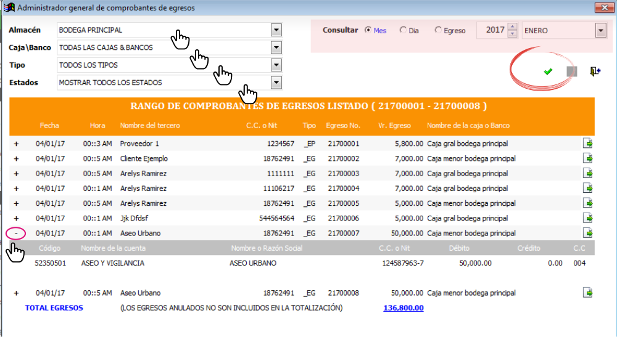Open the Caja\Banco dropdown arrow
617x337 pixels.
coord(276,47)
